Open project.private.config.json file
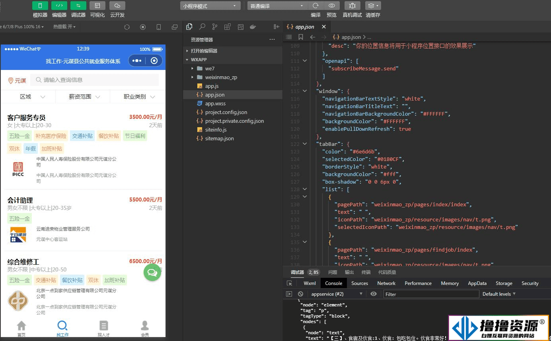The height and width of the screenshot is (341, 551). [233, 121]
